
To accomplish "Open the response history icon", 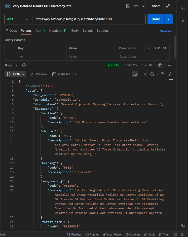I will coord(24,65).
